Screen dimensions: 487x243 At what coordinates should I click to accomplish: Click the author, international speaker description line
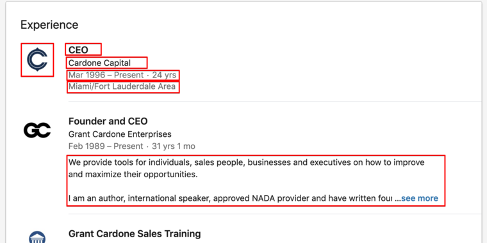pos(230,198)
